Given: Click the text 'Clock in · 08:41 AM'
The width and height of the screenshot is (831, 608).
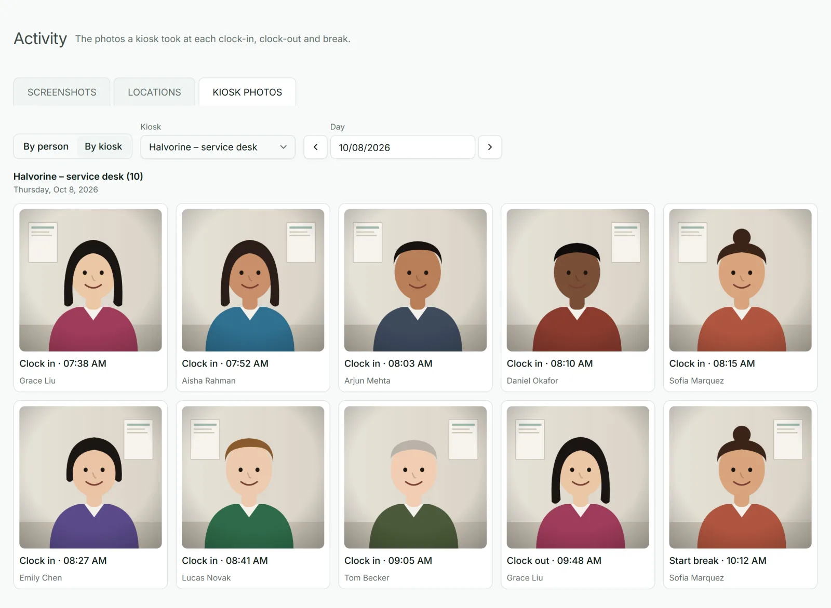Looking at the screenshot, I should pyautogui.click(x=225, y=561).
